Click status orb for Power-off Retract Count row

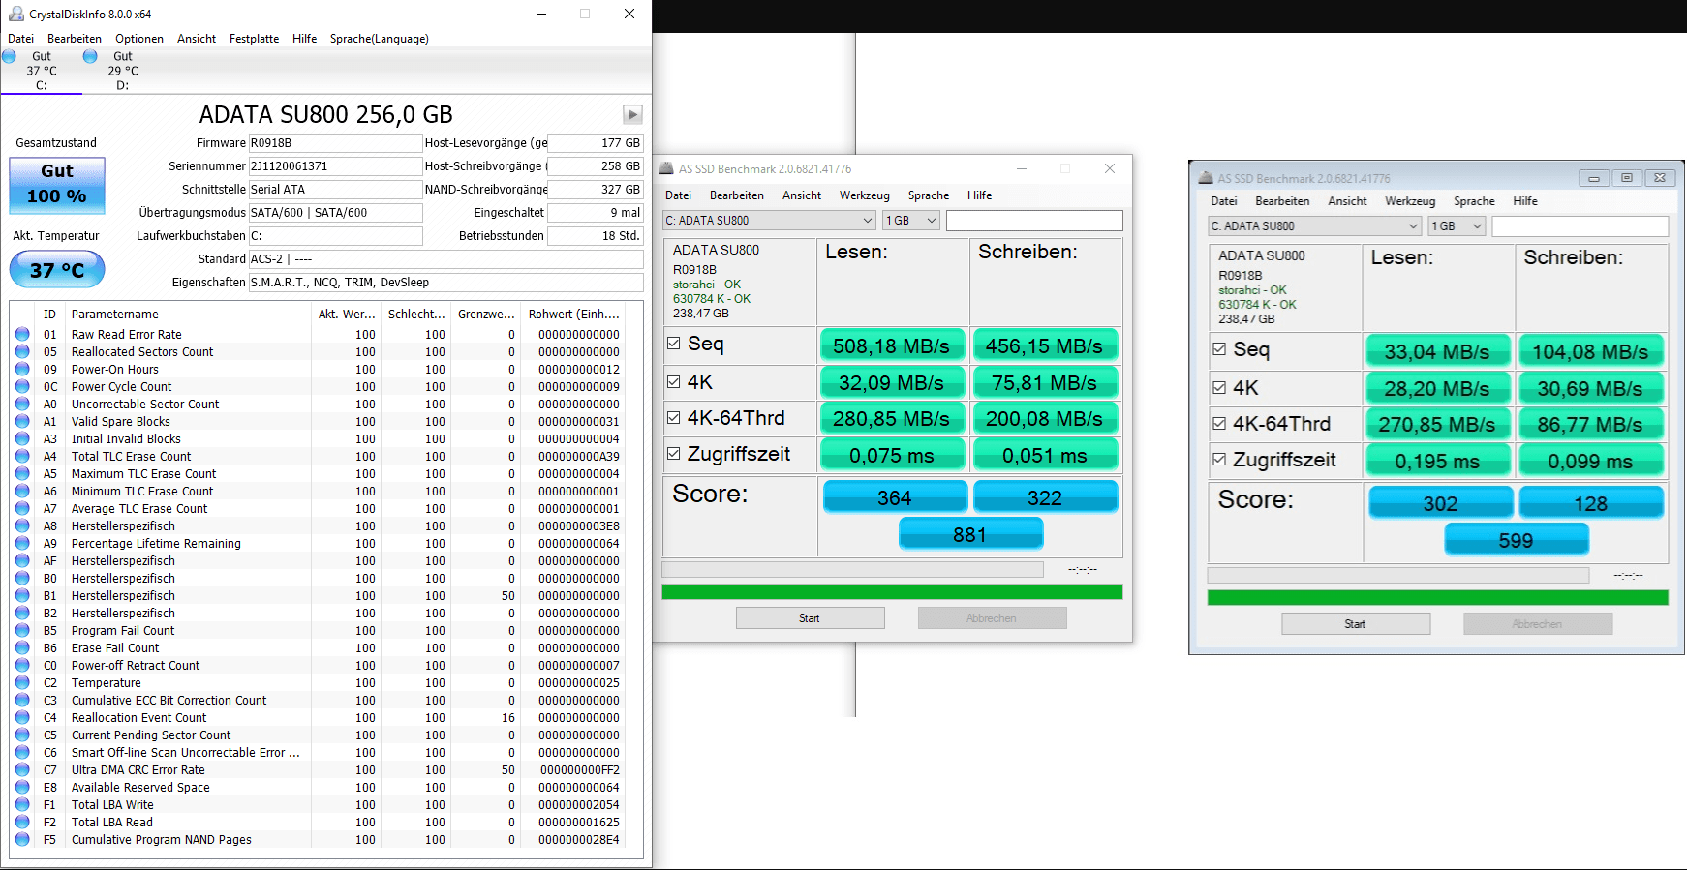coord(22,665)
